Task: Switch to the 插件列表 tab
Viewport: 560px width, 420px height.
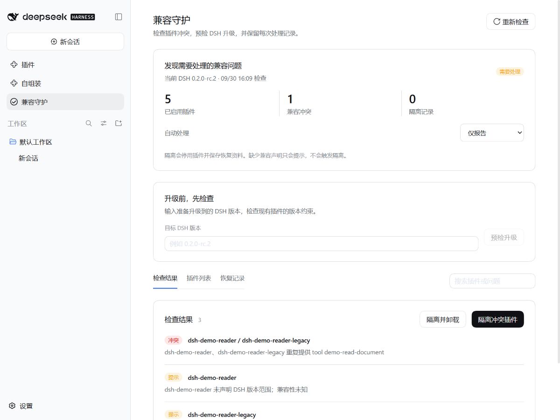Action: [x=199, y=278]
